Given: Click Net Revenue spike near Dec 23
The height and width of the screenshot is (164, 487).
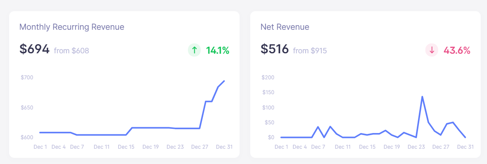Looking at the screenshot, I should pos(423,96).
